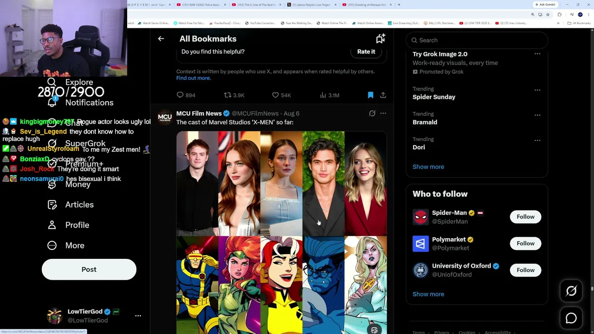The image size is (594, 334).
Task: Focus the X Search field
Action: pyautogui.click(x=477, y=40)
